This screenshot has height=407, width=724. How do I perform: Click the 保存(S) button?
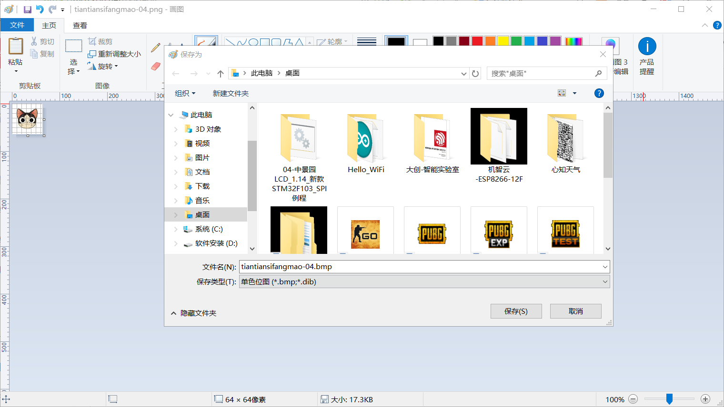click(516, 311)
